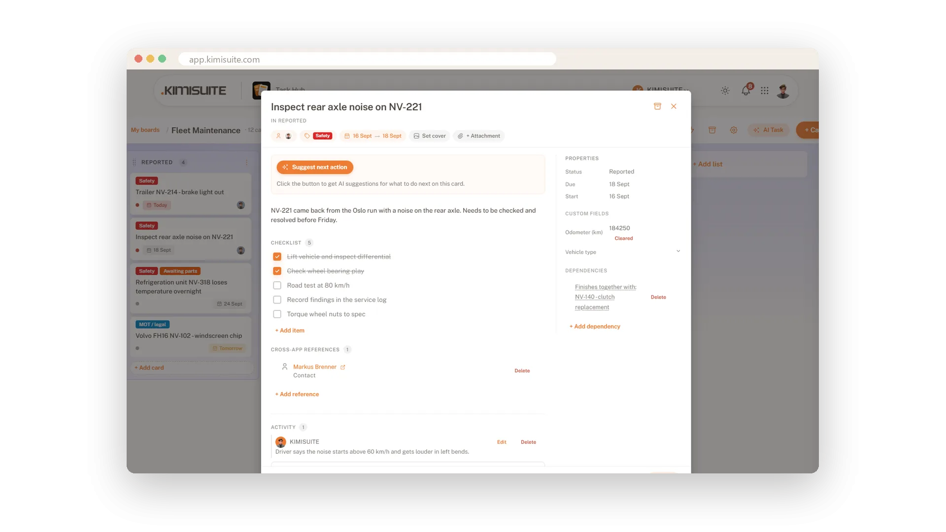Click the Odometer value 184250

[x=619, y=228]
